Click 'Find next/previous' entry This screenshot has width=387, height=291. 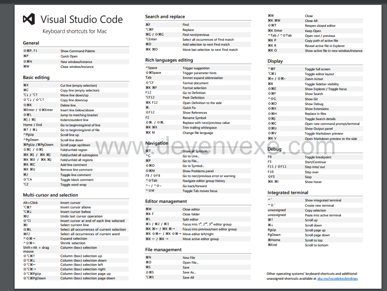tap(196, 35)
